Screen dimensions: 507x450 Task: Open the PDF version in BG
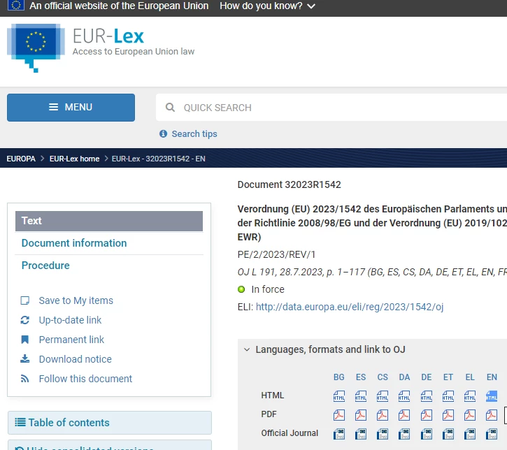[x=339, y=415]
